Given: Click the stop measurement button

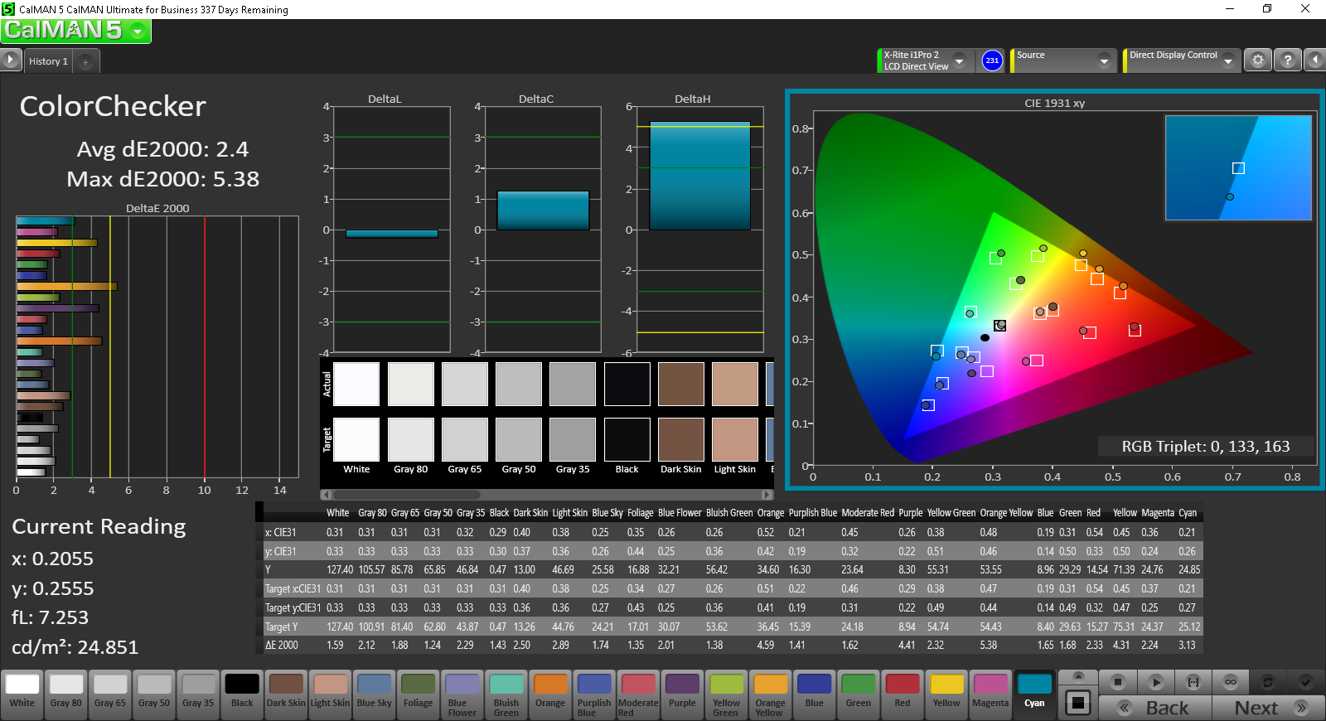Looking at the screenshot, I should (x=1117, y=682).
